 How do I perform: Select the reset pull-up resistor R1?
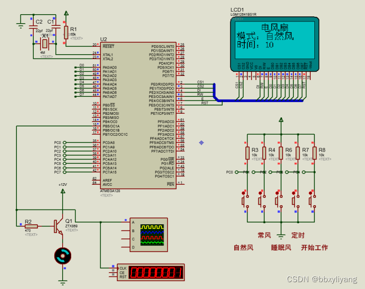point(66,32)
